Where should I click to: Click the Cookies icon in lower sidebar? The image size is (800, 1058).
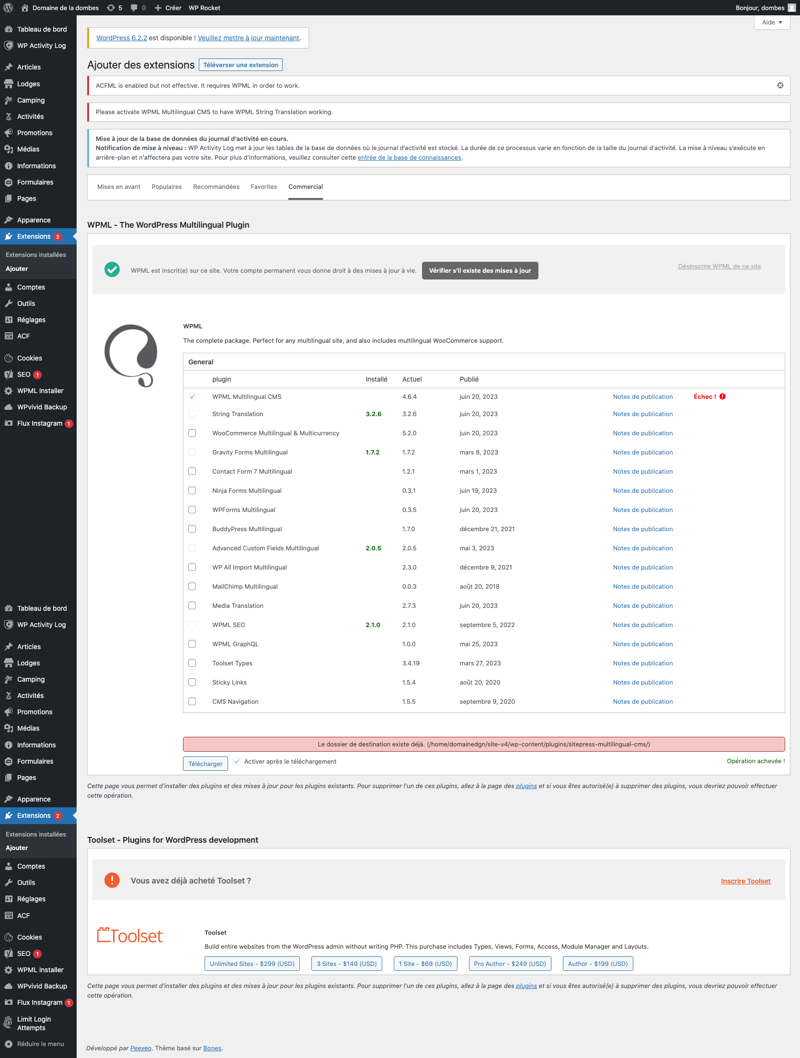[9, 937]
